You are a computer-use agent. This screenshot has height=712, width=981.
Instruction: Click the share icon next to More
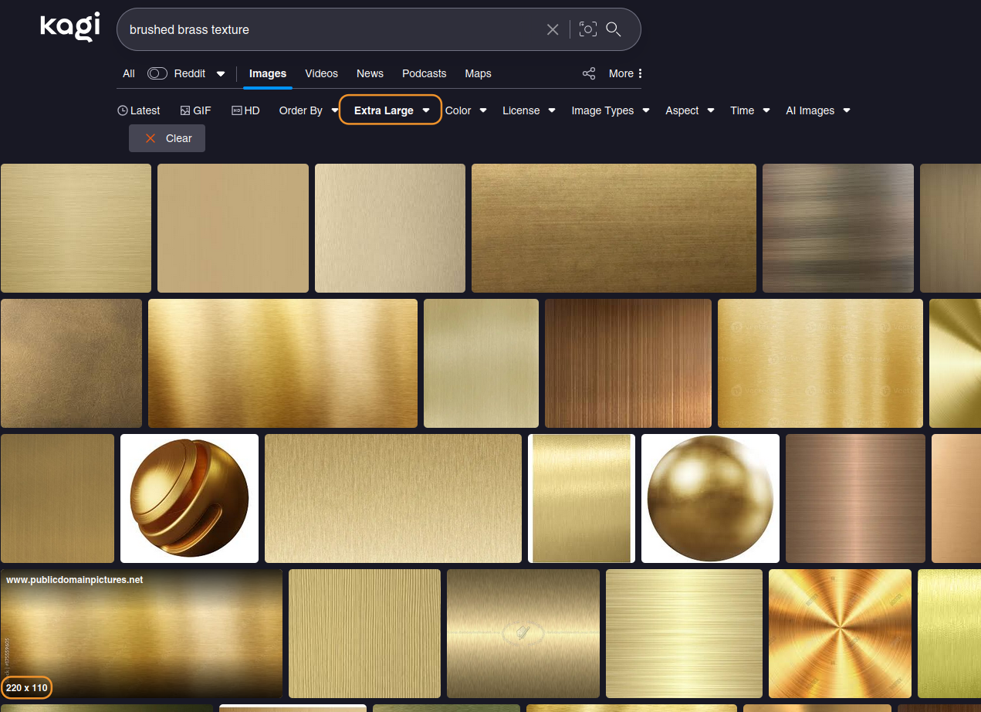point(589,73)
